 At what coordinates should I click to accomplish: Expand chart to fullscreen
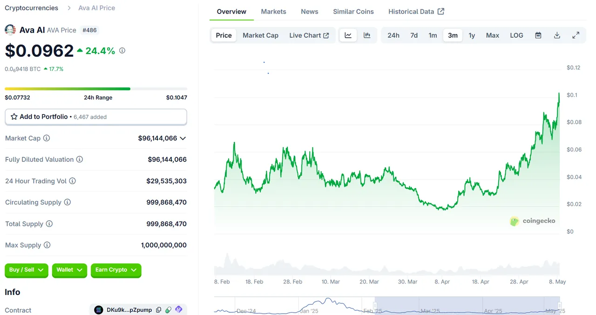pos(576,35)
